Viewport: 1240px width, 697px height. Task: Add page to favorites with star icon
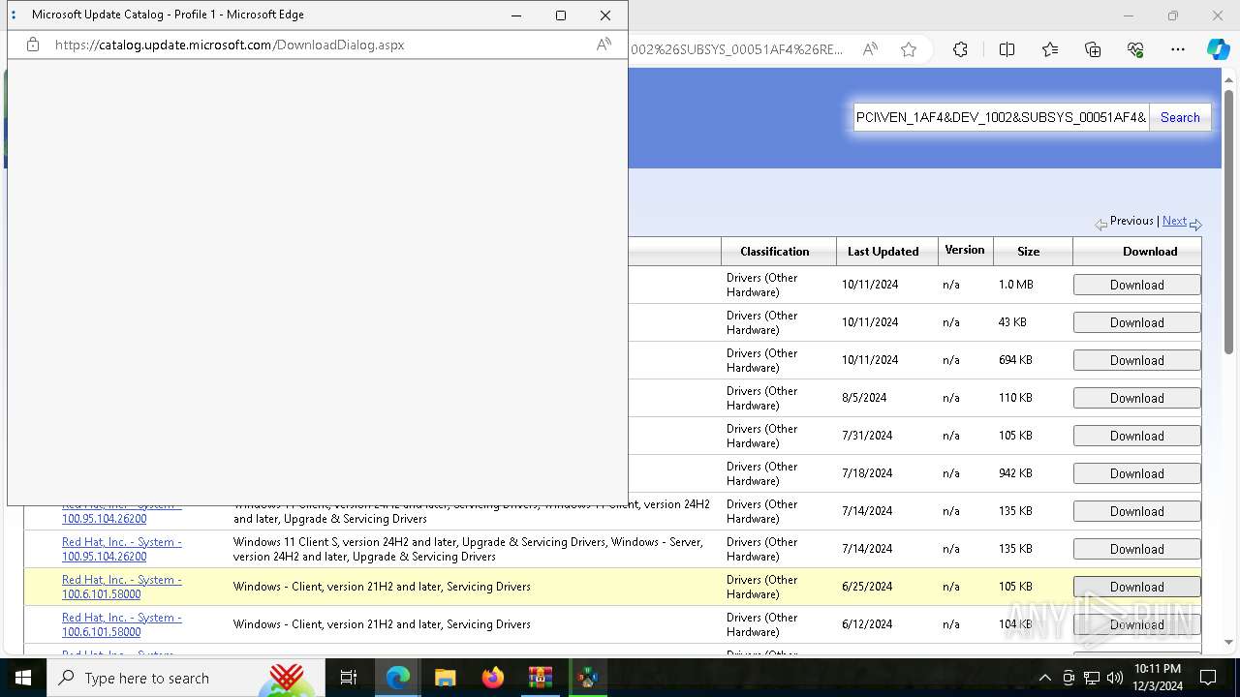pyautogui.click(x=909, y=49)
